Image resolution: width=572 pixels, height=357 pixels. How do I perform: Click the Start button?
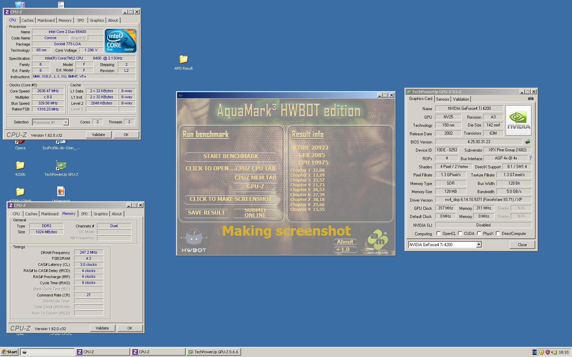(x=9, y=352)
